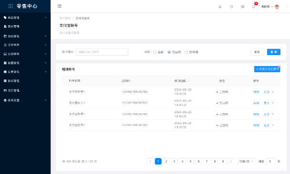Click the gear icon beside 系统设置
290x174 pixels.
(5, 100)
